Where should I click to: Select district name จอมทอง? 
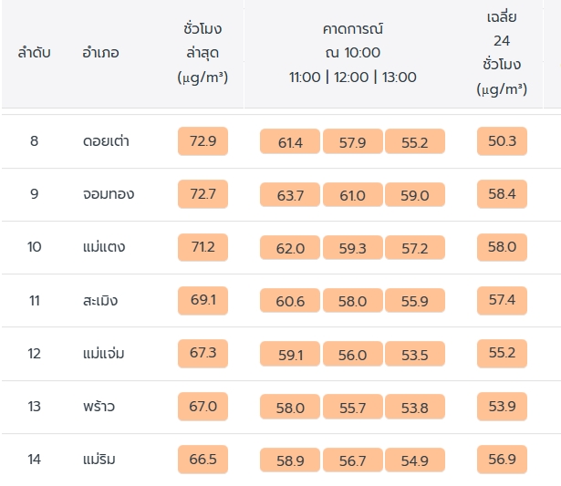tap(109, 194)
